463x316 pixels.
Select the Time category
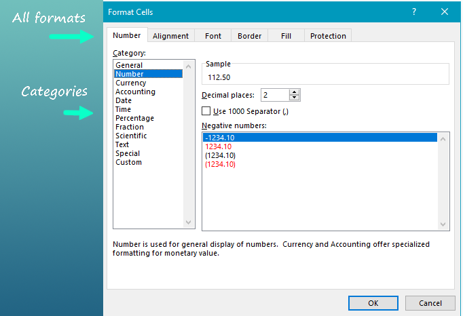tap(148, 109)
